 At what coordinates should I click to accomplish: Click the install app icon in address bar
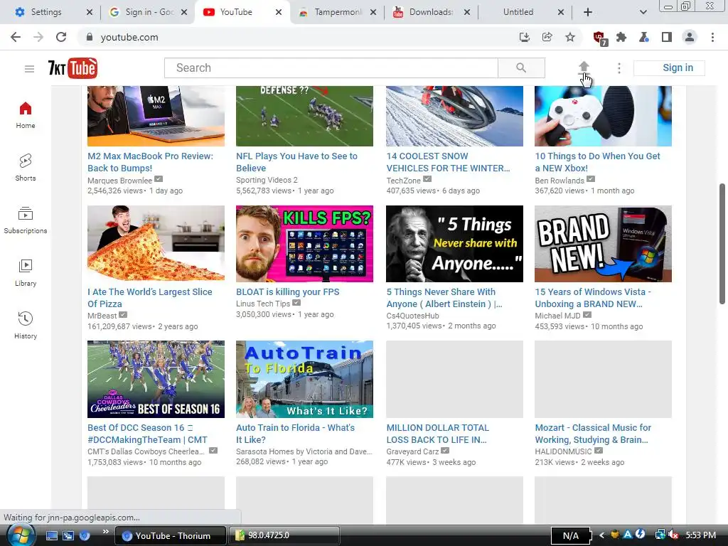coord(524,37)
